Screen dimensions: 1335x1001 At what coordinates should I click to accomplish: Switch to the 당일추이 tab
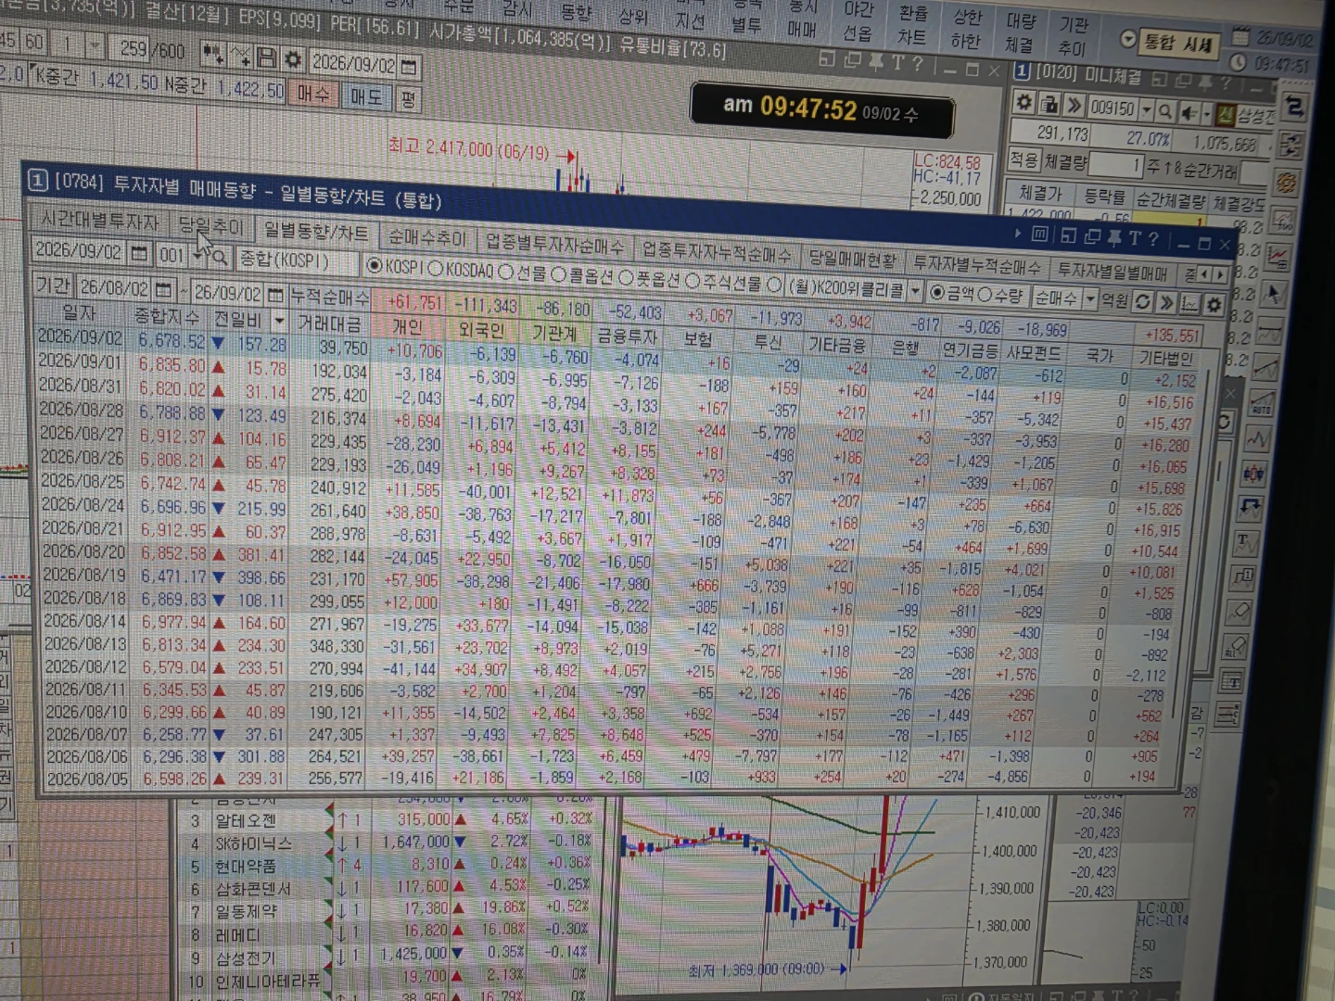210,225
